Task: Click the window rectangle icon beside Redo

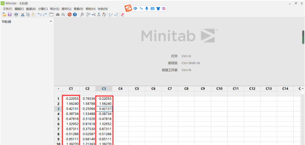Action: 51,14
